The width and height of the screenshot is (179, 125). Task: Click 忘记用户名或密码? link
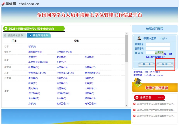(155, 57)
